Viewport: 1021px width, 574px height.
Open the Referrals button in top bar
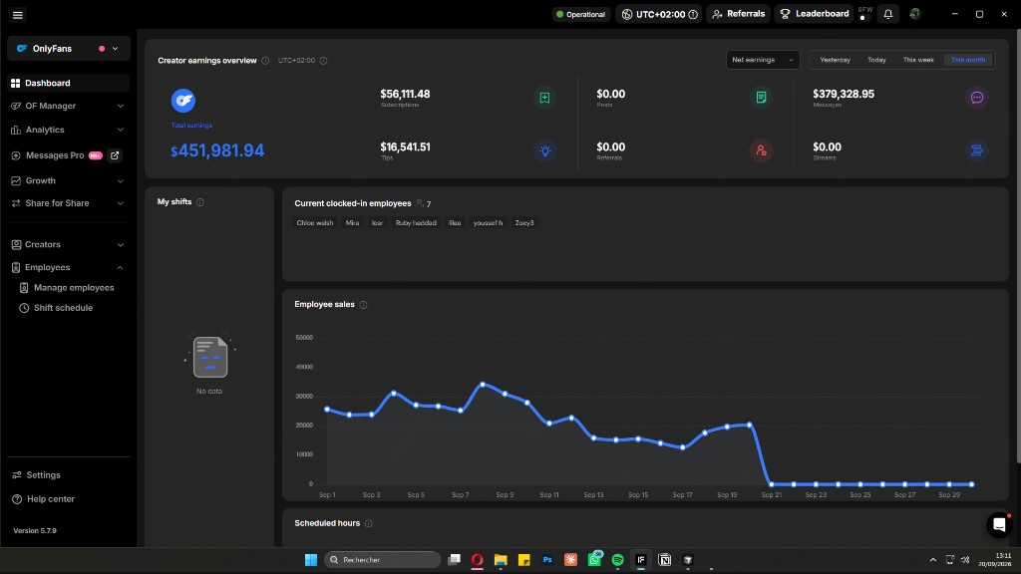739,14
